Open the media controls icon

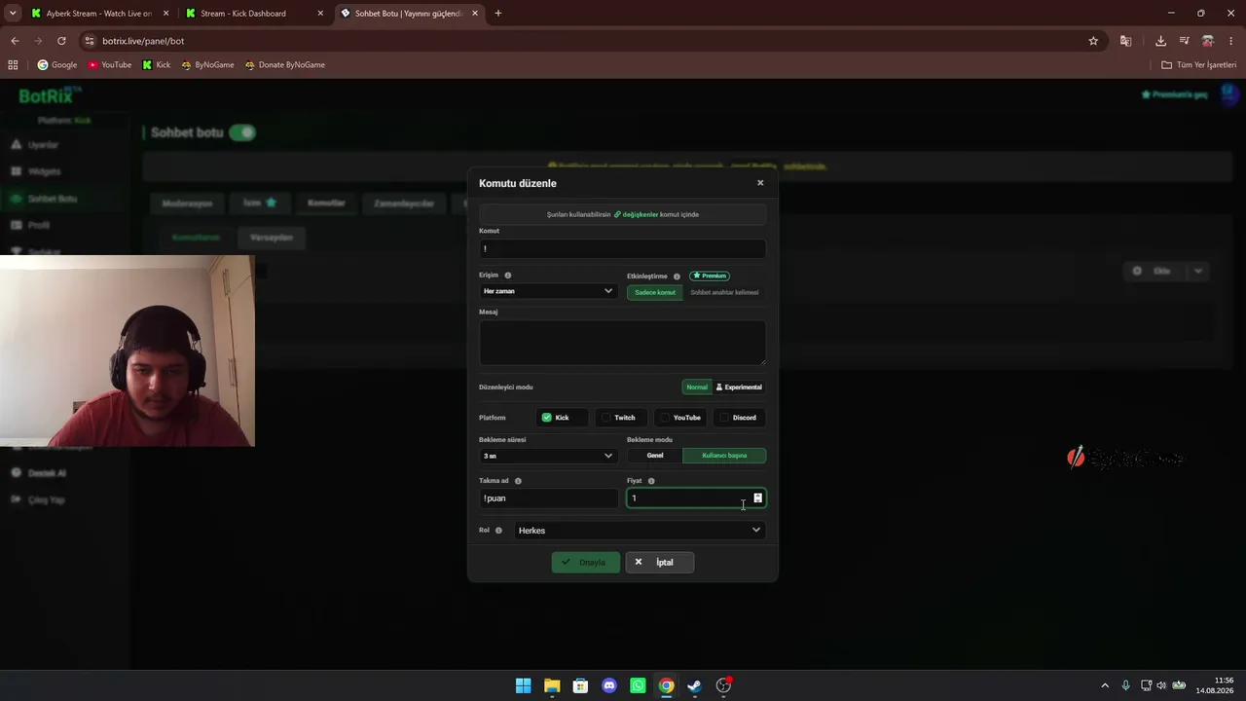pos(1185,41)
